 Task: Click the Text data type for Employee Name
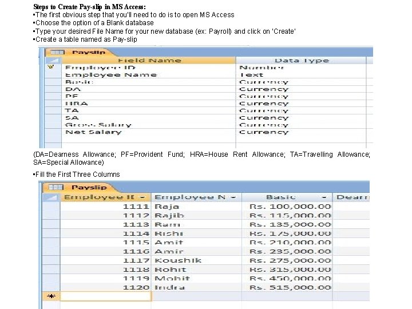[301, 74]
